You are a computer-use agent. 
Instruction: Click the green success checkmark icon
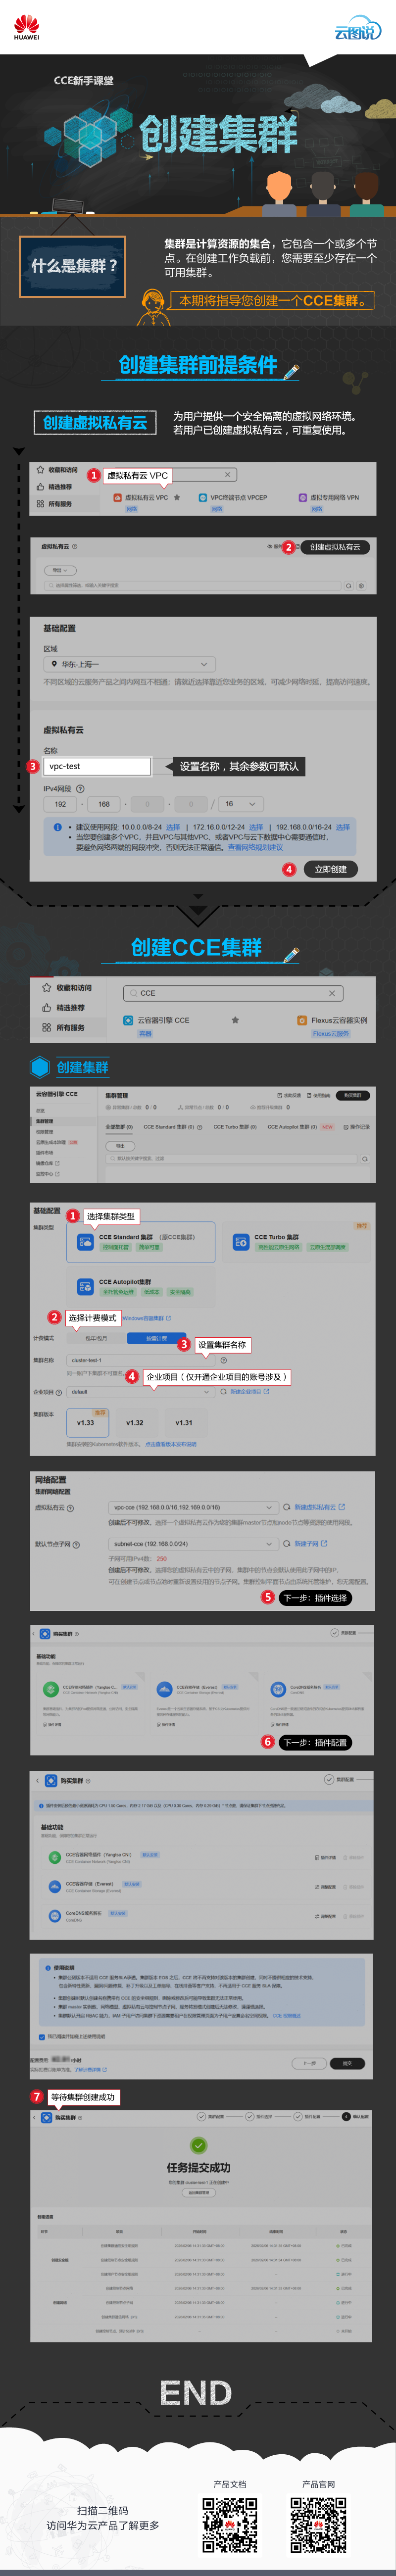198,2145
